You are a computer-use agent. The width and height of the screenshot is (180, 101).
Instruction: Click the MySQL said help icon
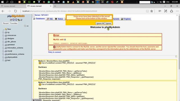point(65,40)
